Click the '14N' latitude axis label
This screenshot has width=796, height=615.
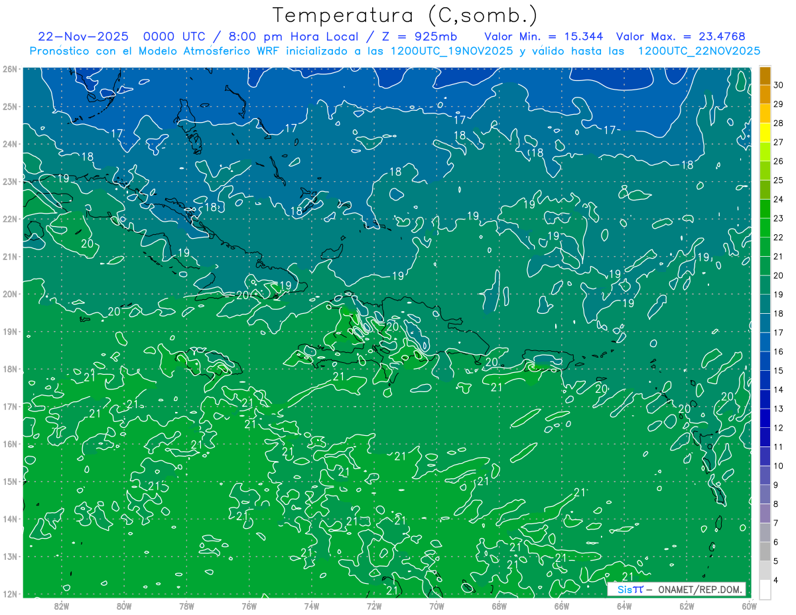(x=10, y=519)
